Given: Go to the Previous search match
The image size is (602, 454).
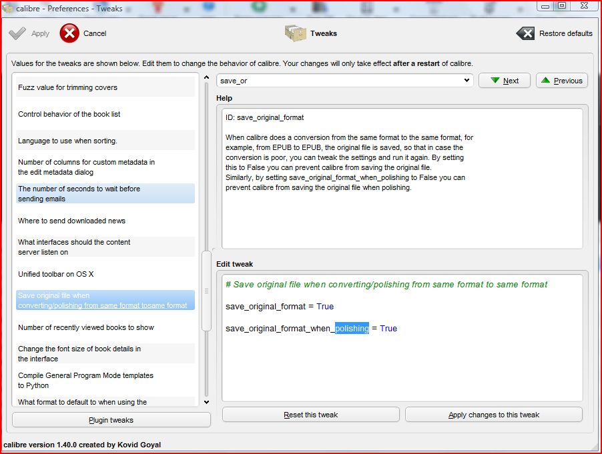Looking at the screenshot, I should pos(562,81).
